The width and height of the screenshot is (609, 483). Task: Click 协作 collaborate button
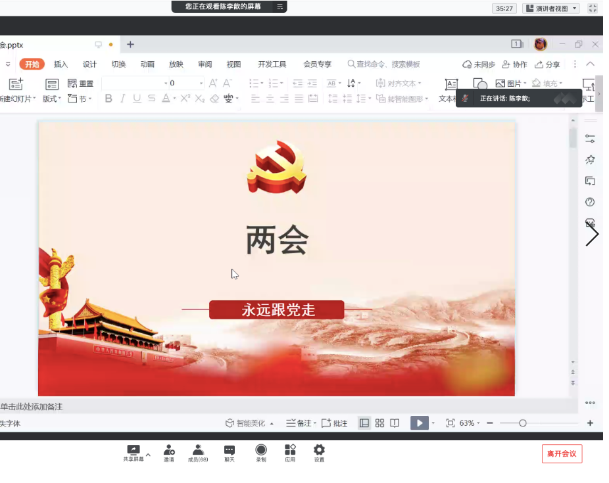[x=514, y=64]
